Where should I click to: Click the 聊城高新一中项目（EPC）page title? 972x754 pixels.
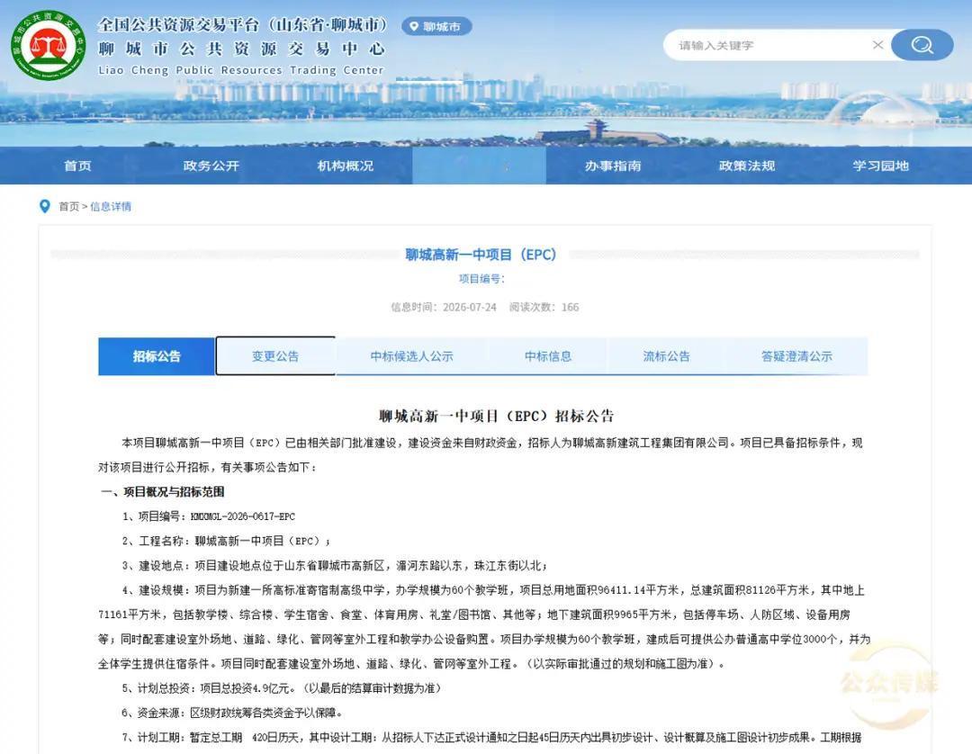[481, 255]
